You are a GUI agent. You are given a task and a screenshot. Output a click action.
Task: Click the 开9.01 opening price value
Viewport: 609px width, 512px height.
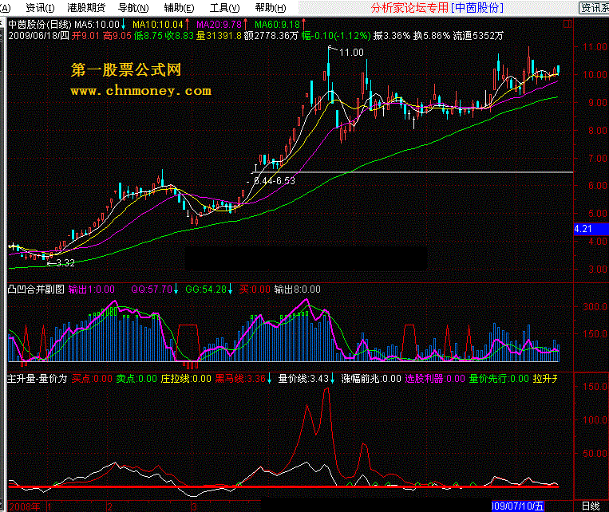(x=86, y=36)
